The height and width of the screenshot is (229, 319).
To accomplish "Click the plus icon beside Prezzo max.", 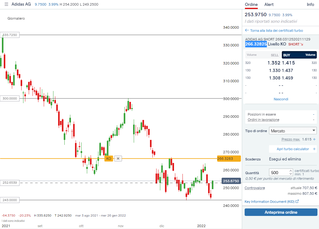I will pos(314,139).
